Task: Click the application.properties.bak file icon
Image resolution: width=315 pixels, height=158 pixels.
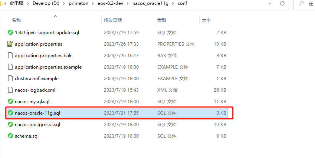Action: click(x=10, y=56)
